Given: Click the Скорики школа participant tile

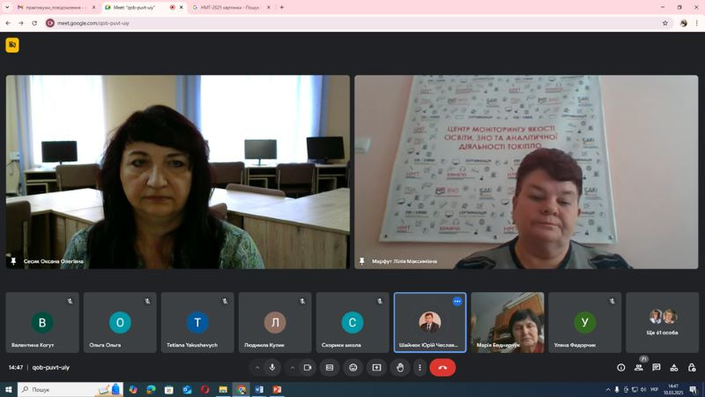Looking at the screenshot, I should (x=352, y=322).
